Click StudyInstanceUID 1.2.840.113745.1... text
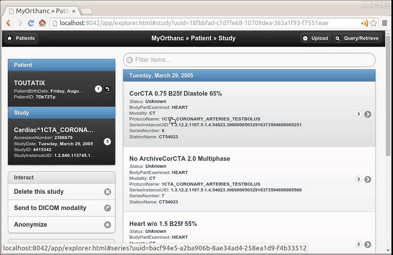This screenshot has width=393, height=255. pos(54,155)
